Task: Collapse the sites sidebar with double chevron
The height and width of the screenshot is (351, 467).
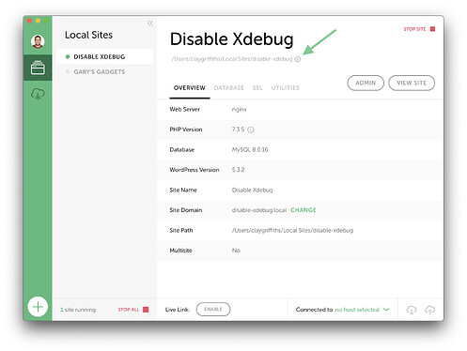Action: click(x=150, y=23)
